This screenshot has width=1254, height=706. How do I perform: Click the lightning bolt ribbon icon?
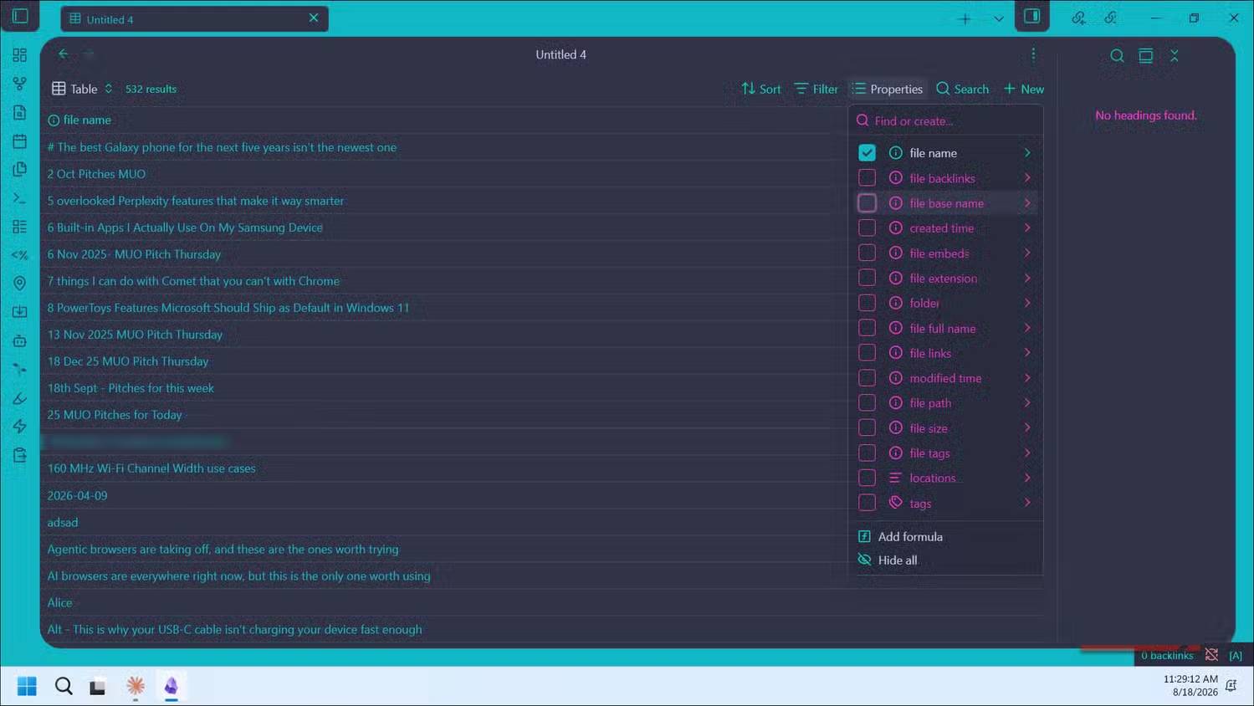(20, 427)
